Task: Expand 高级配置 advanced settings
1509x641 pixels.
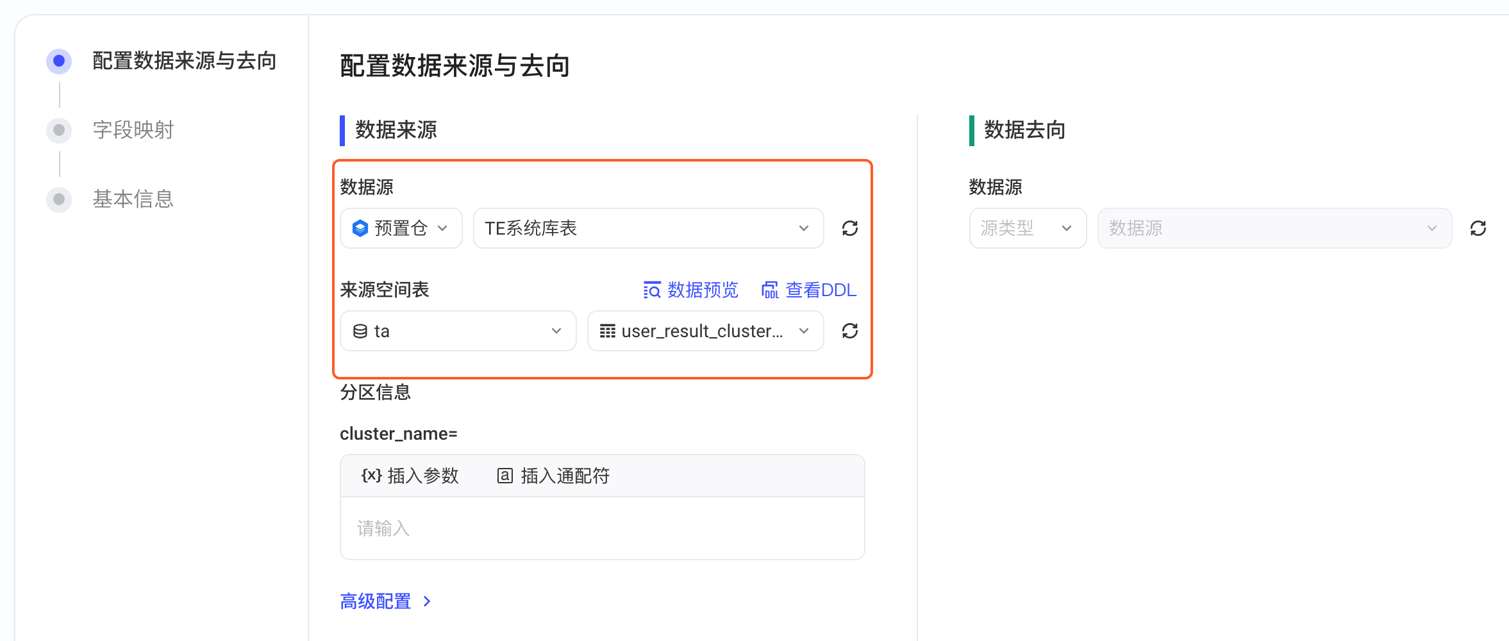Action: (x=385, y=601)
